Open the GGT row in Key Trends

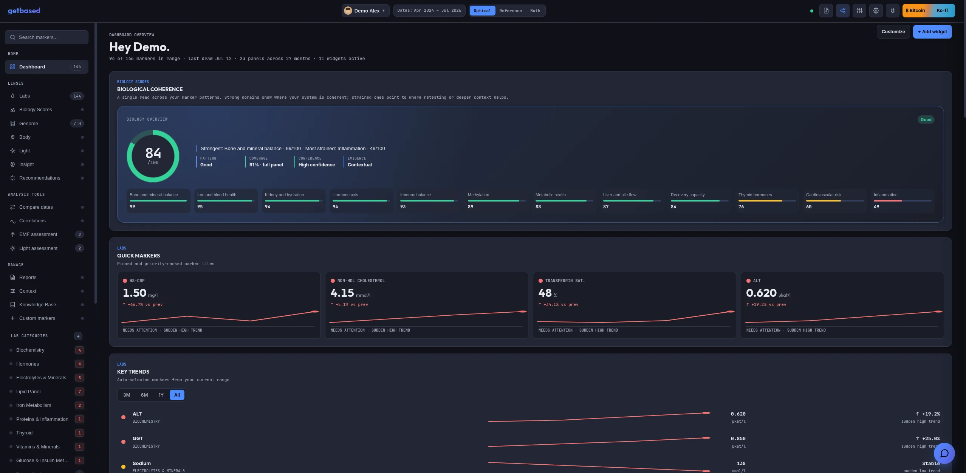[x=530, y=442]
